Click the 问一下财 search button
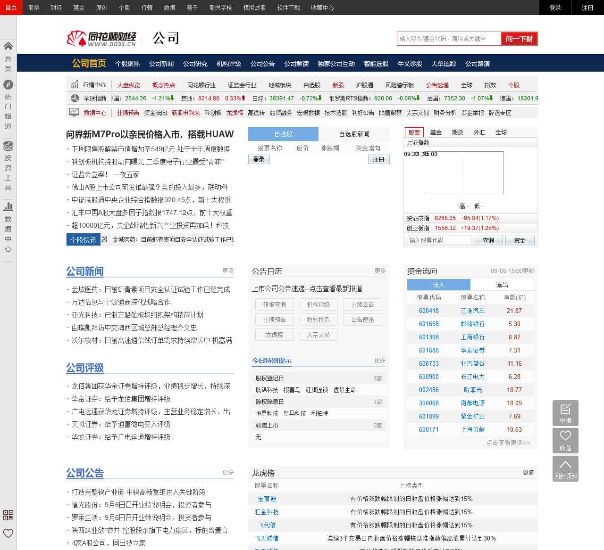 pos(519,39)
